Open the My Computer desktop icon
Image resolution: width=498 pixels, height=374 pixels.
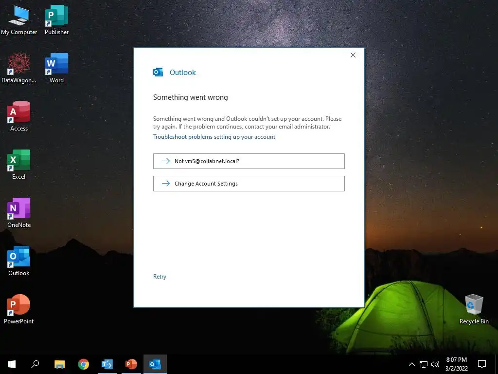point(19,19)
